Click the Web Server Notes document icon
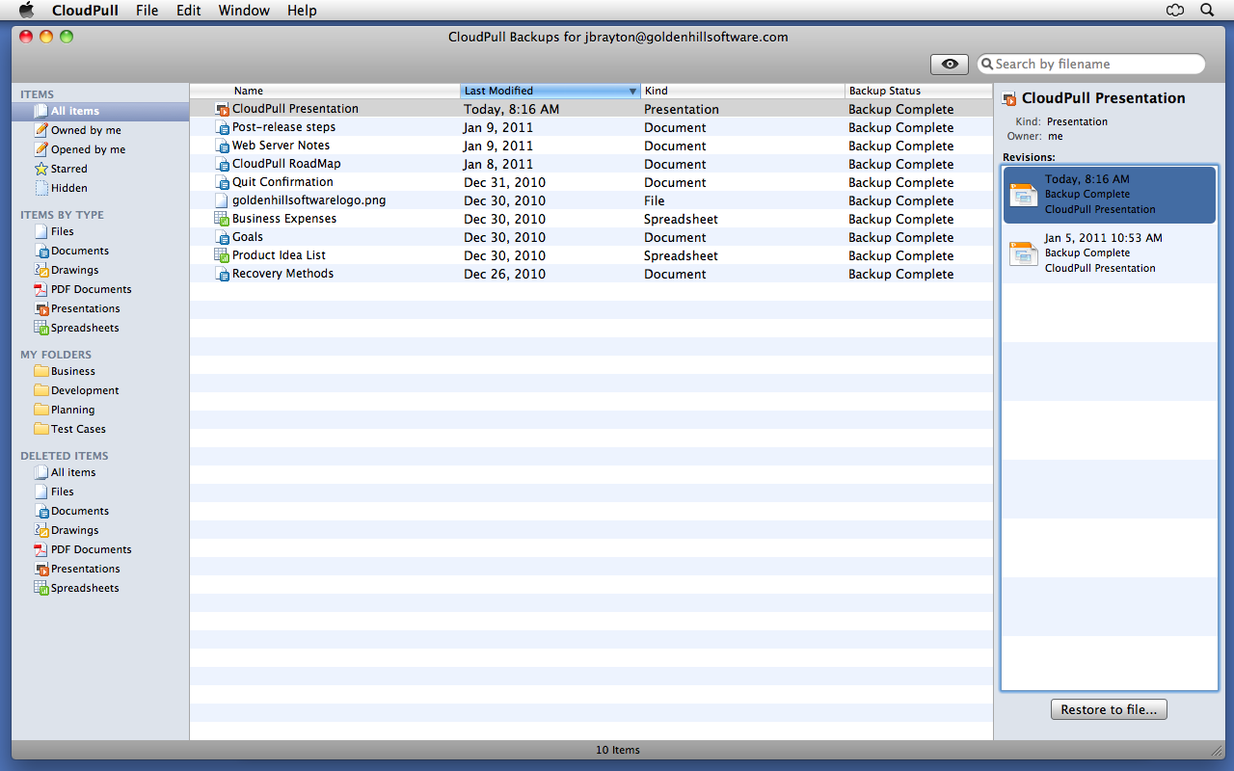Screen dimensions: 1234x771 point(223,146)
